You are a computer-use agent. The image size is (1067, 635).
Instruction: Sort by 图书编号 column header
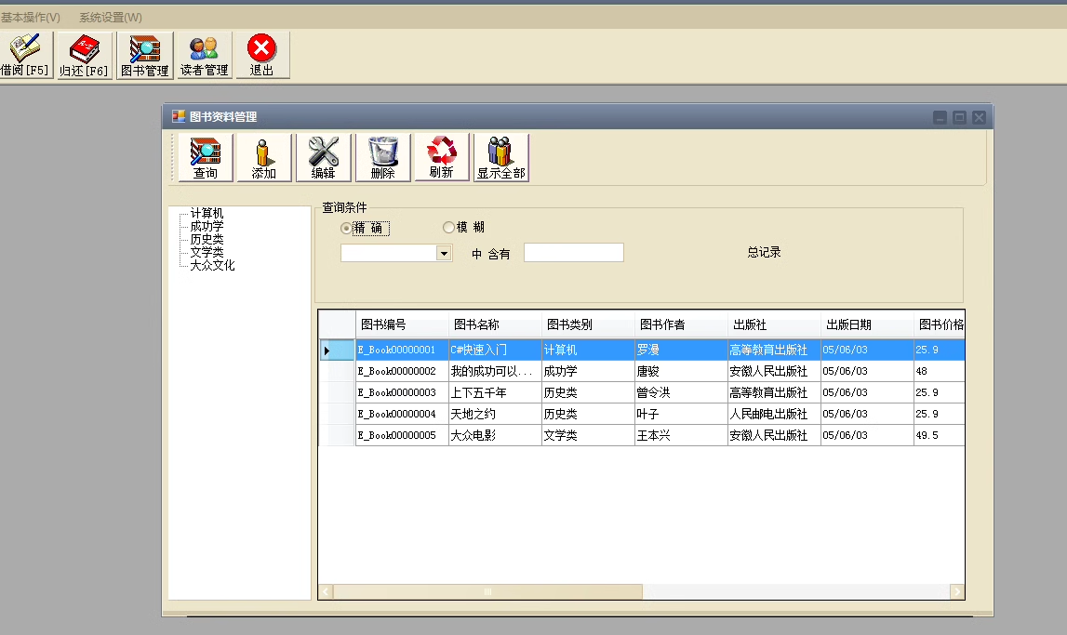pyautogui.click(x=402, y=324)
